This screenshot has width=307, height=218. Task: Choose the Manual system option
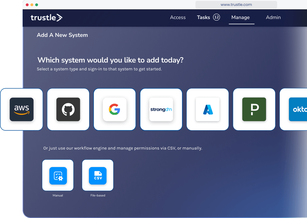coord(58,175)
